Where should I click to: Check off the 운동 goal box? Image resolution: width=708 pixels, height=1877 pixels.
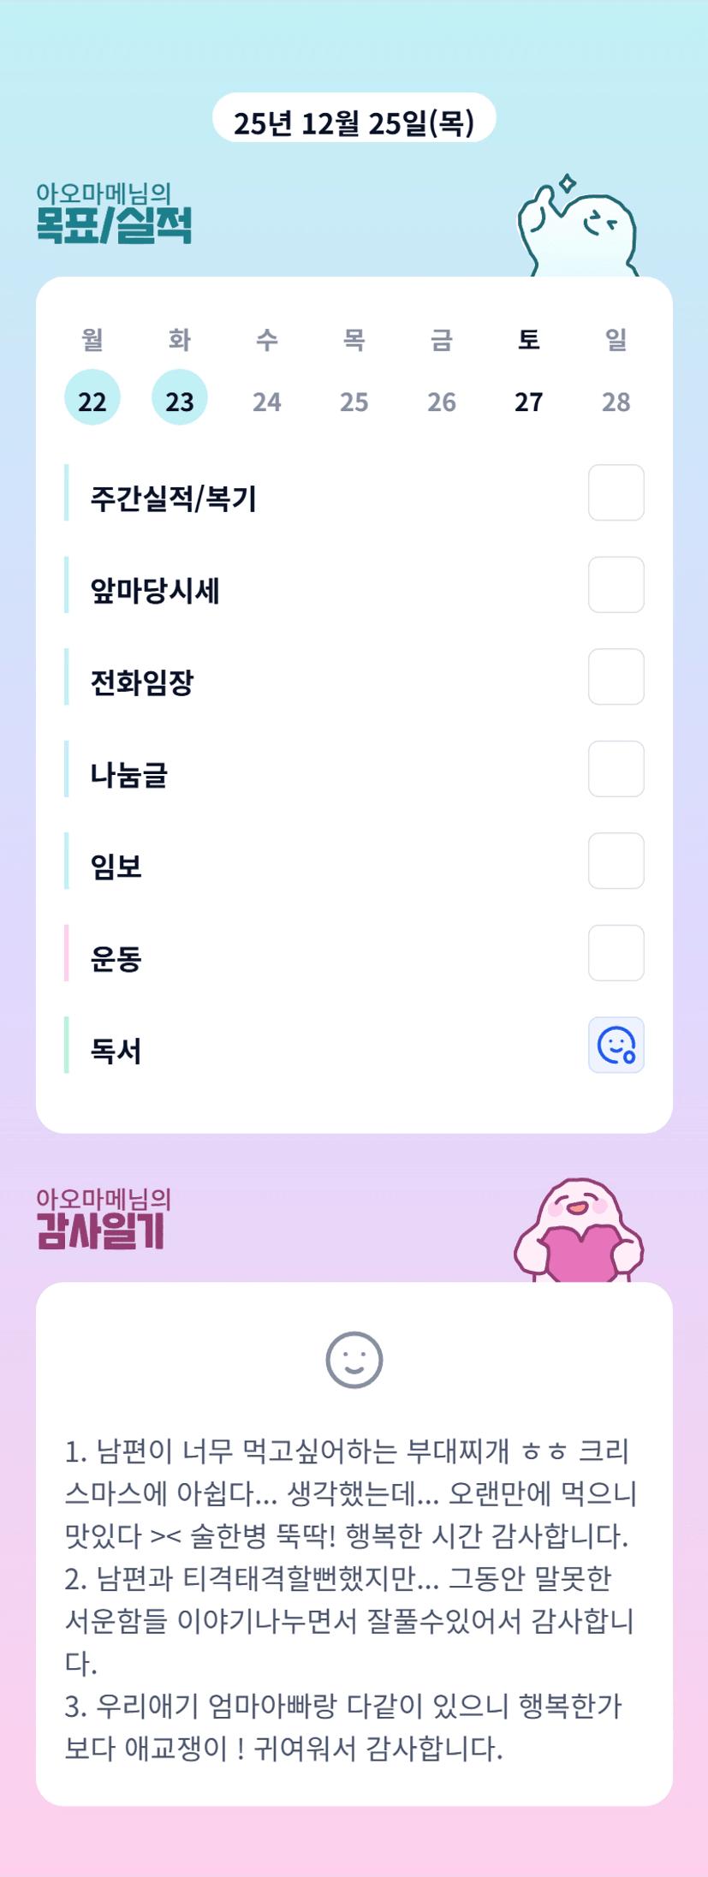616,953
